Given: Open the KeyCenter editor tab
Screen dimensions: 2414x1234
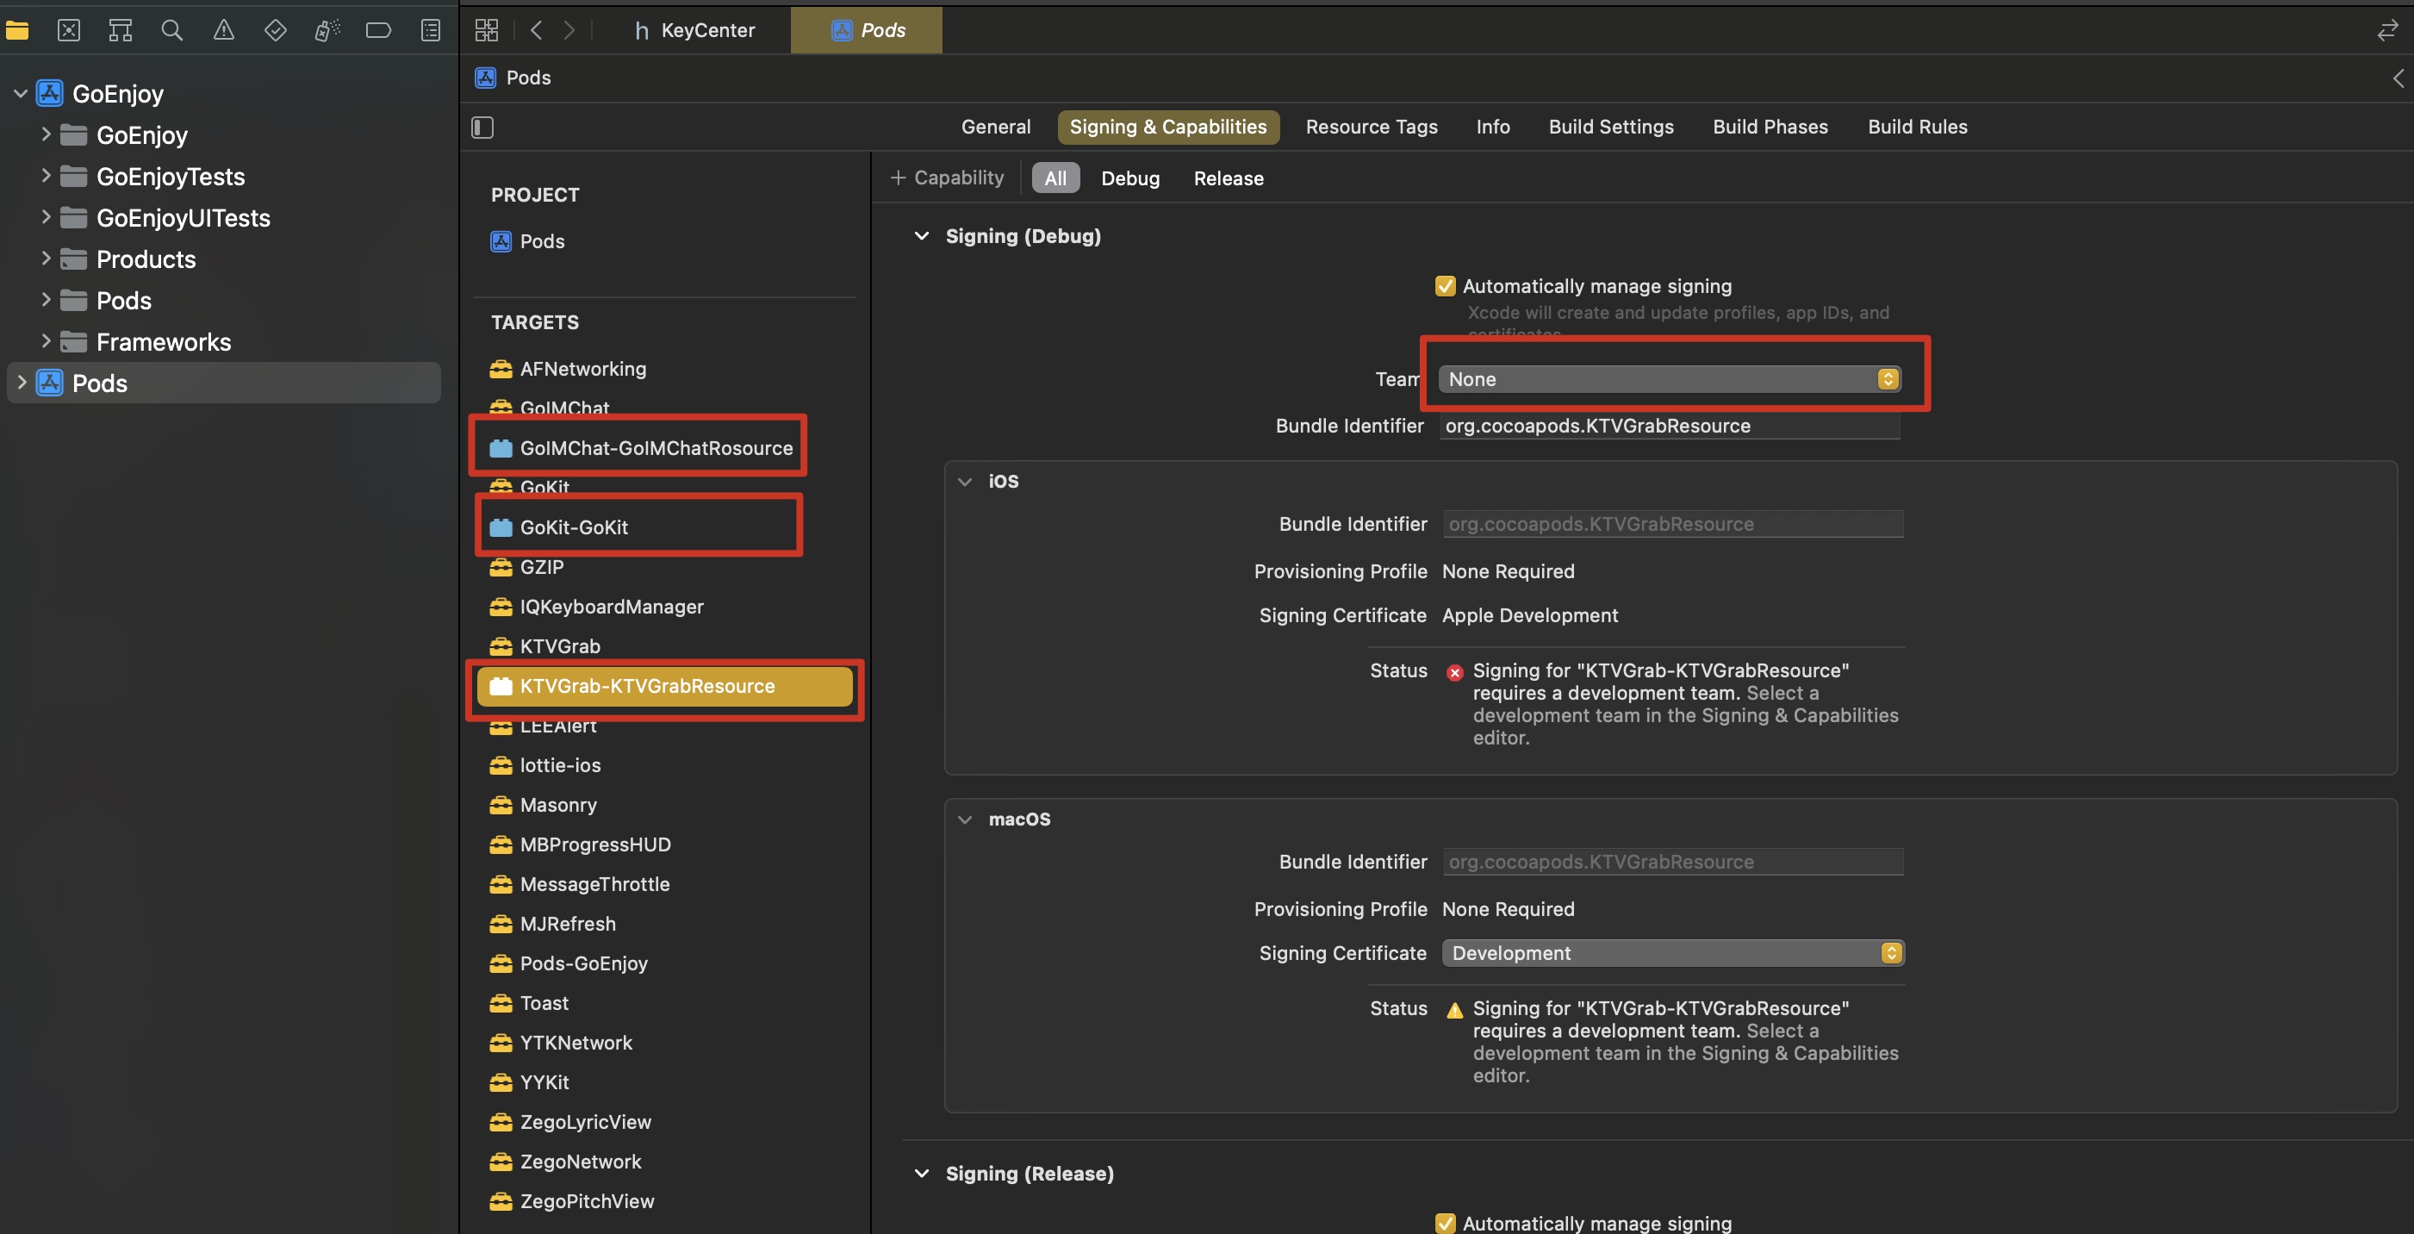Looking at the screenshot, I should coord(695,30).
